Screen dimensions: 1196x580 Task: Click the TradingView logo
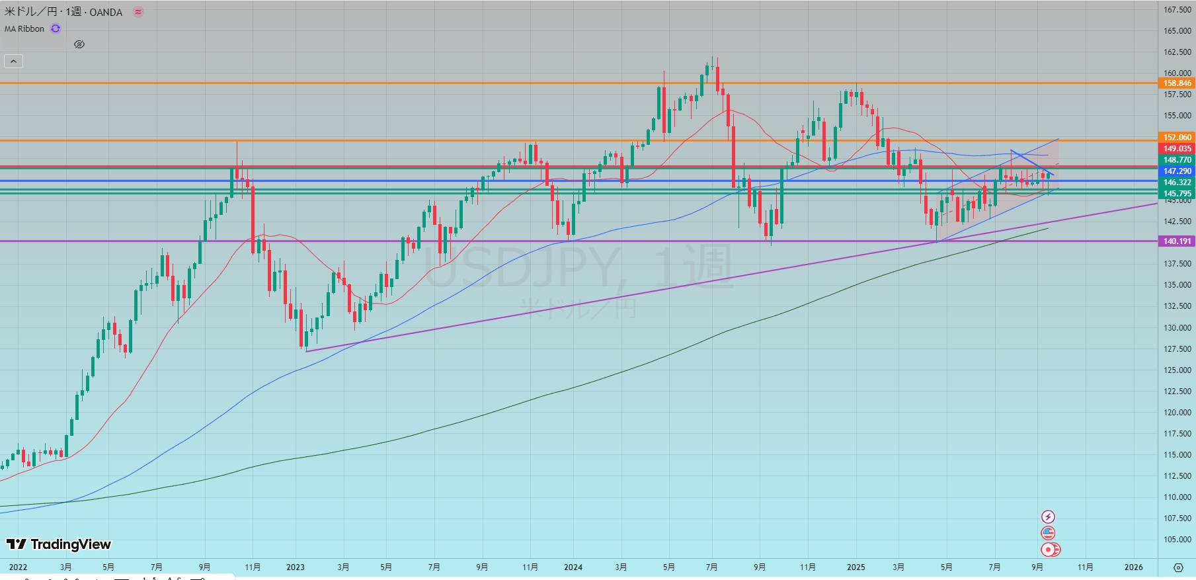tap(59, 544)
